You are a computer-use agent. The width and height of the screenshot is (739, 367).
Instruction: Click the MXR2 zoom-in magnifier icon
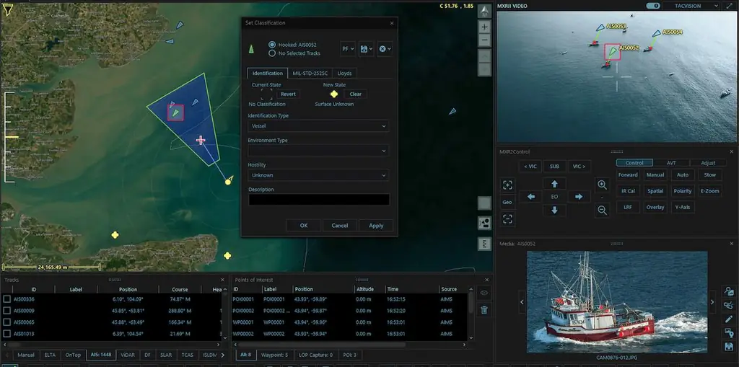click(x=602, y=185)
